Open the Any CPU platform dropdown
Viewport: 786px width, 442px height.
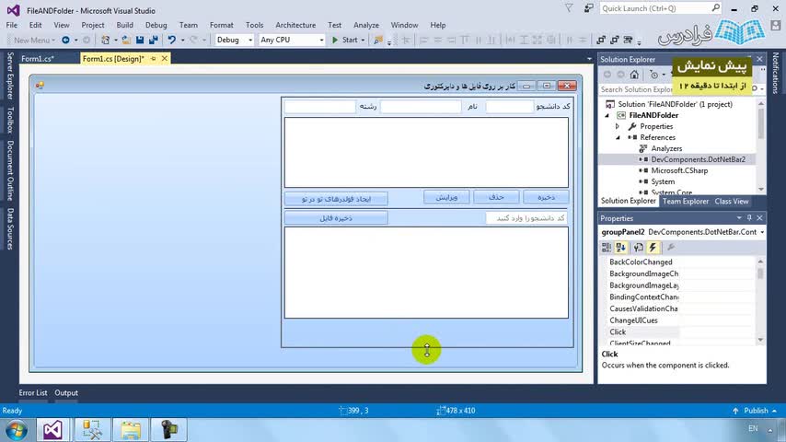tap(291, 40)
